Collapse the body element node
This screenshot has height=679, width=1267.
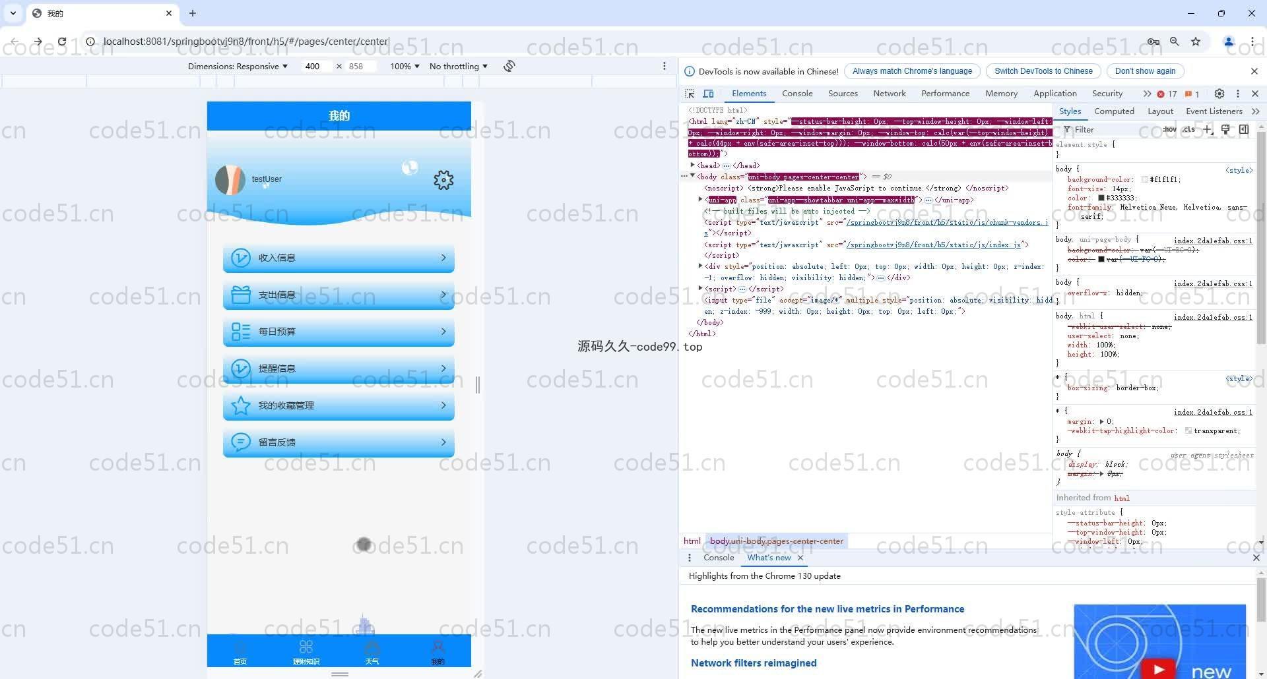(692, 176)
